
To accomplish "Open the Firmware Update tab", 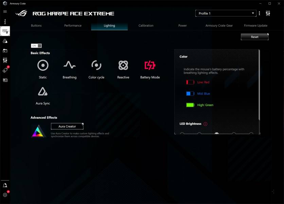I will [x=255, y=26].
